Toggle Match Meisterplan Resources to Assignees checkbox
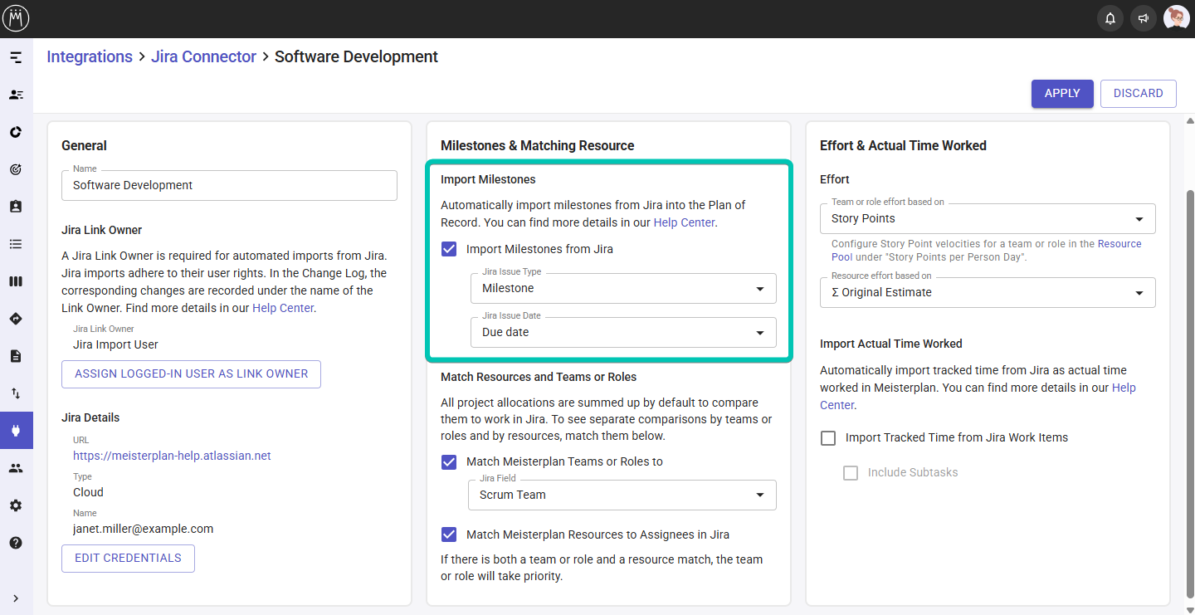The width and height of the screenshot is (1195, 615). (x=449, y=534)
